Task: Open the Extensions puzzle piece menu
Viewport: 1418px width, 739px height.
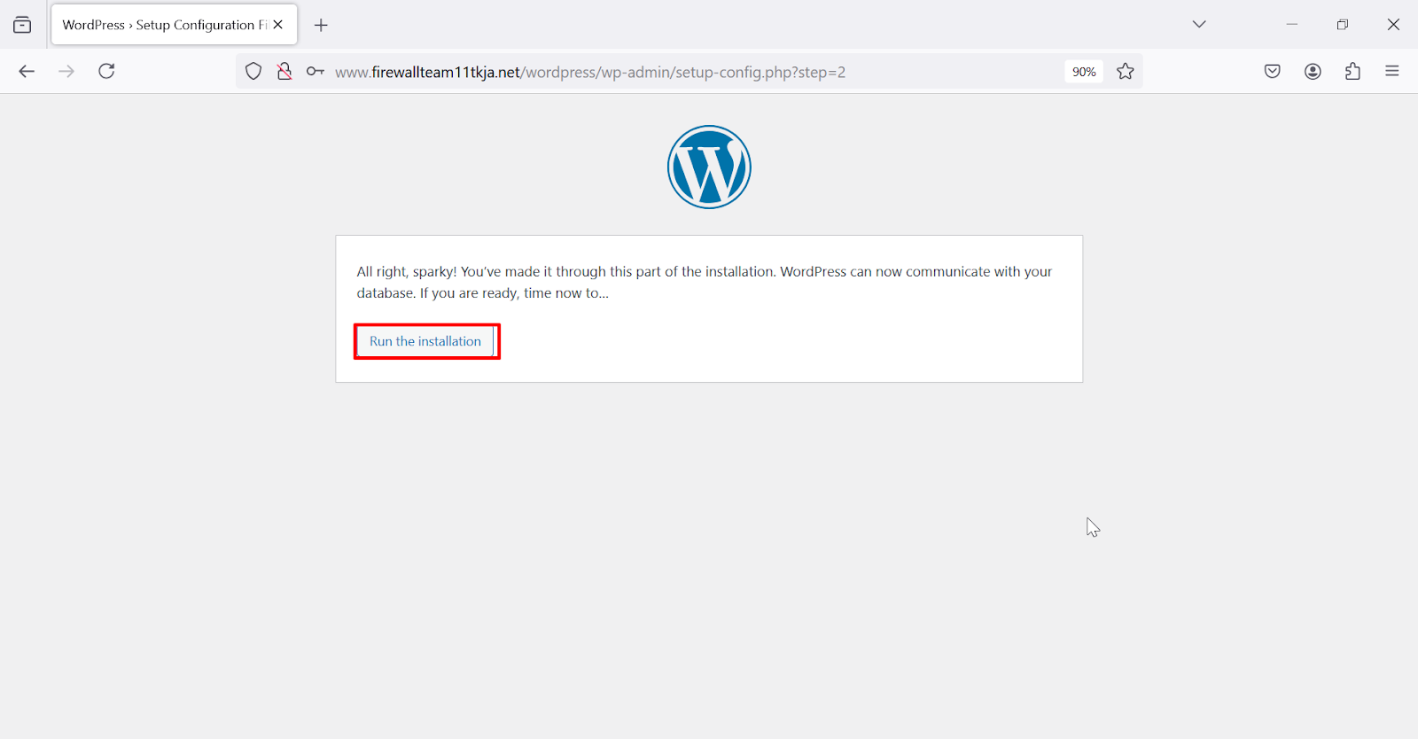Action: (x=1352, y=72)
